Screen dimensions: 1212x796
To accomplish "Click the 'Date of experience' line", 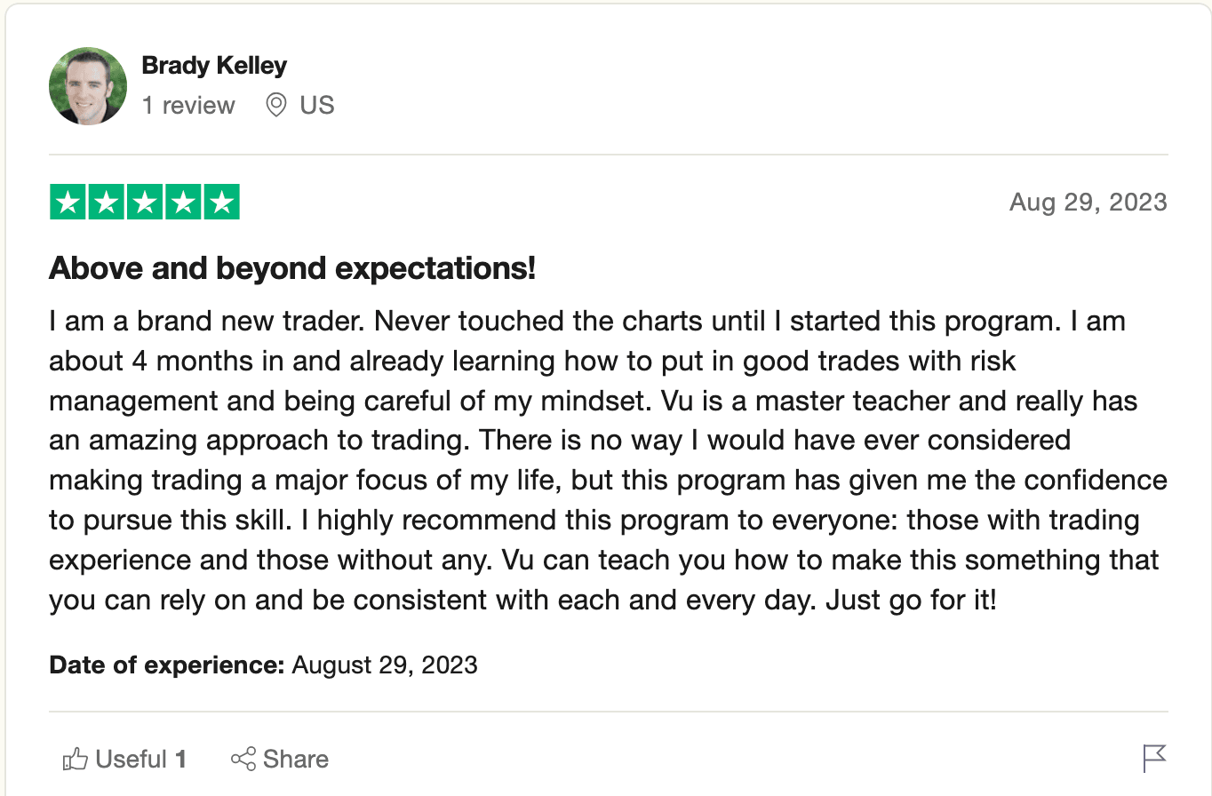I will tap(263, 665).
